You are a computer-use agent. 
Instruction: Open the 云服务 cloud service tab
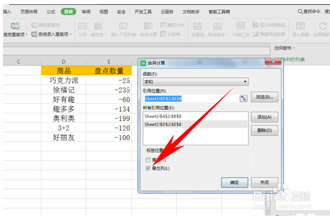tap(167, 12)
